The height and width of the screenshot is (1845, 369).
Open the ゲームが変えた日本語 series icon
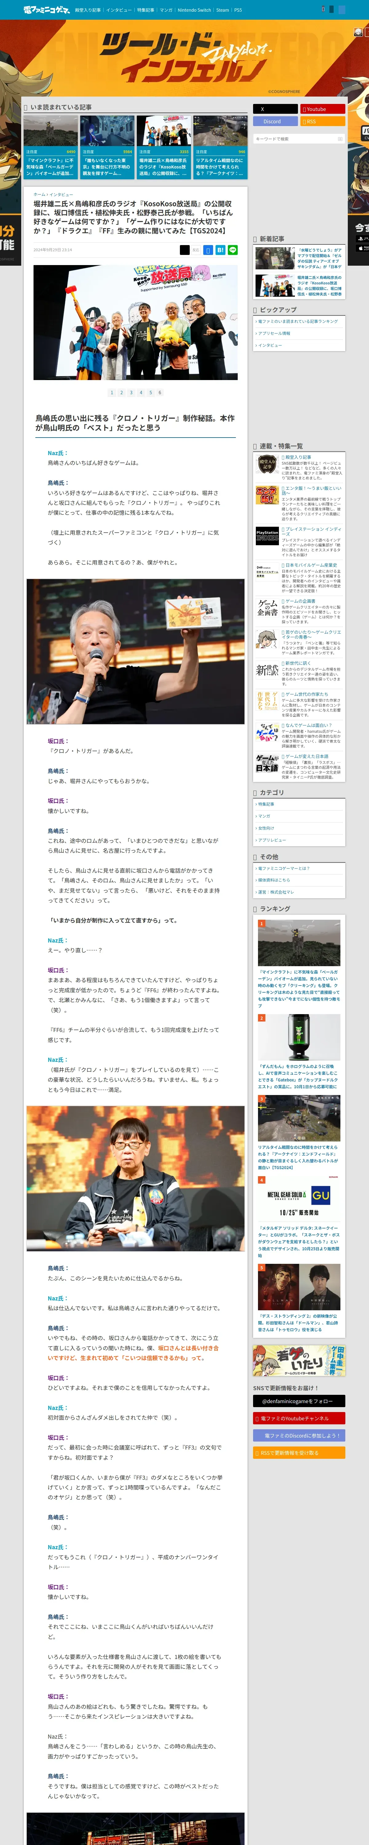267,764
